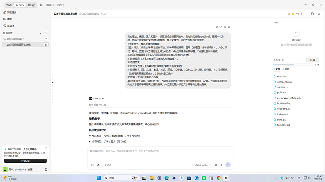This screenshot has width=325, height=182.
Task: Click the retry icon above the message
Action: [229, 27]
